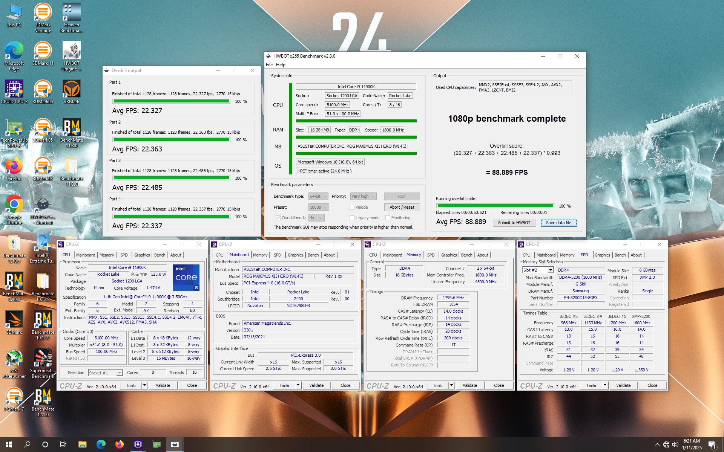Screen dimensions: 724x452
Task: Open Socket #1 selection dropdown
Action: [105, 373]
